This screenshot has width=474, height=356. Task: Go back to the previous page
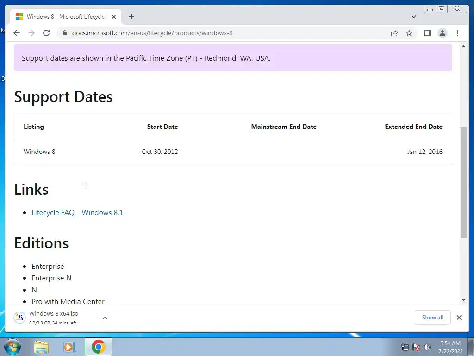click(17, 33)
